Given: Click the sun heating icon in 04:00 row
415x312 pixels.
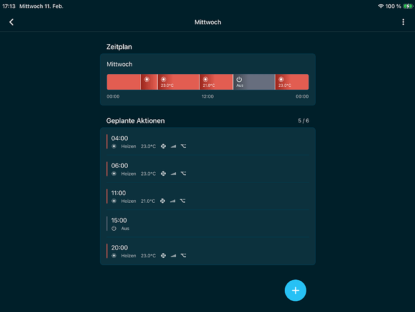Looking at the screenshot, I should coord(114,146).
